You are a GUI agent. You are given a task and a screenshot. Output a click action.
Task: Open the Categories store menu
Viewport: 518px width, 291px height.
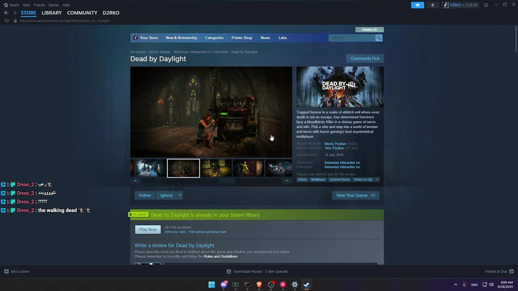(214, 38)
